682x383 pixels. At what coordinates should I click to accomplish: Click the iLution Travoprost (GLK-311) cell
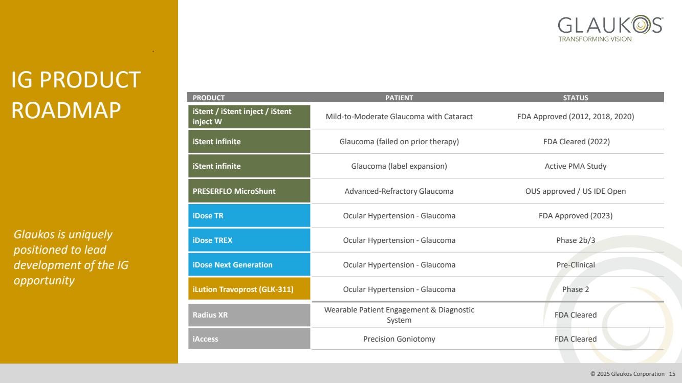pos(249,289)
